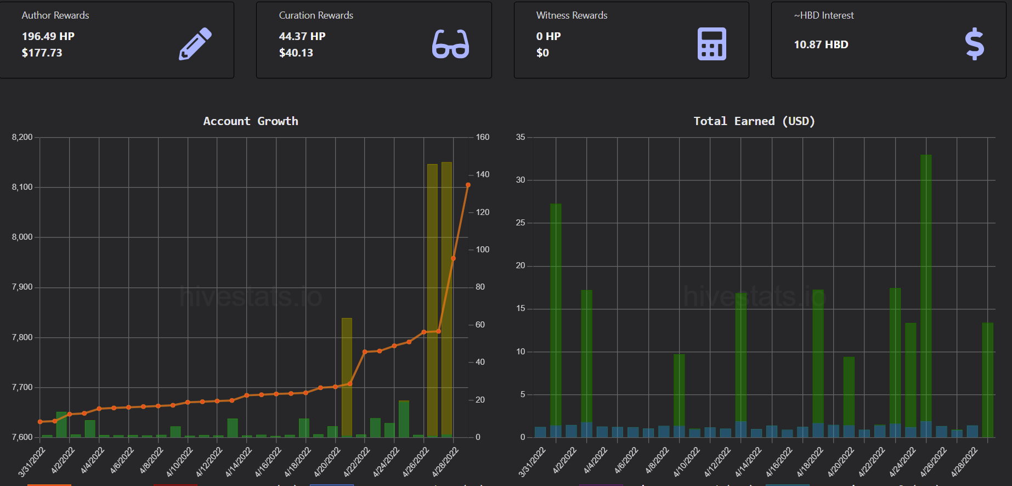The width and height of the screenshot is (1012, 486).
Task: Click the $177.73 author rewards amount
Action: click(x=42, y=53)
